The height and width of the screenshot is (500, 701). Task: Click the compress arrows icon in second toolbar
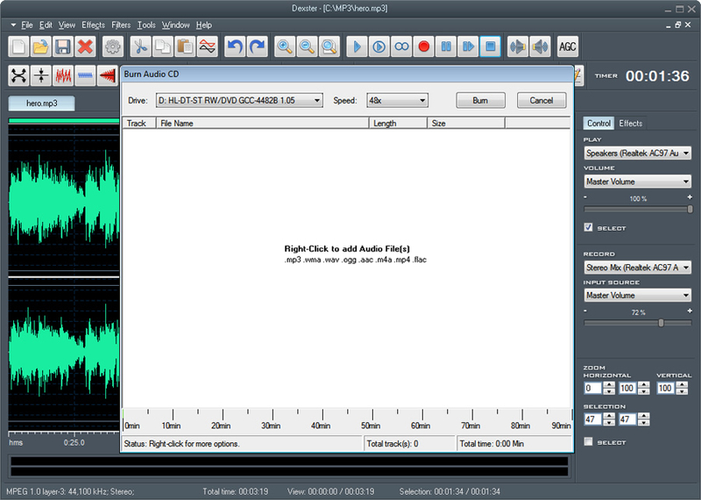(x=41, y=75)
